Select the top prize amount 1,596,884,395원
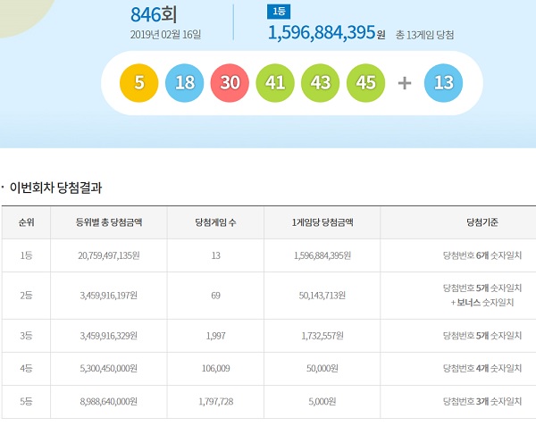Viewport: 536px width, 426px height. pos(326,33)
